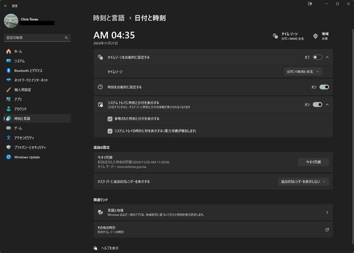The height and width of the screenshot is (253, 354).
Task: Turn on タイムゾーンを自動的に設定する toggle
Action: pos(317,57)
